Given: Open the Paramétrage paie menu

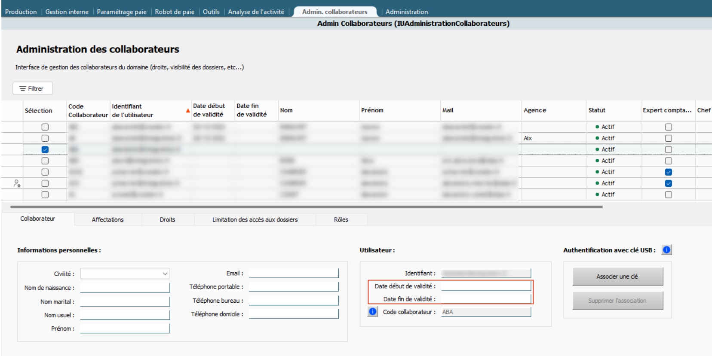Looking at the screenshot, I should tap(122, 12).
